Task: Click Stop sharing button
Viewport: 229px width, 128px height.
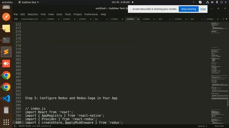Action: 189,9
